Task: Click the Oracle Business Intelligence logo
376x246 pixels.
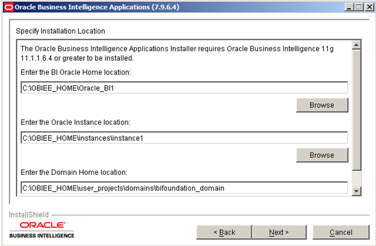Action: point(42,230)
